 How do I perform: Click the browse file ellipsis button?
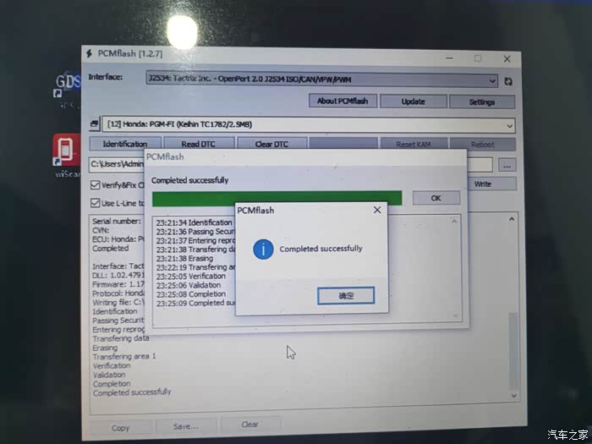pos(507,166)
